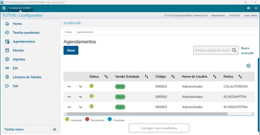260x135 pixels.
Task: Click the Tarefas pendentes clock icon
Action: coord(7,33)
